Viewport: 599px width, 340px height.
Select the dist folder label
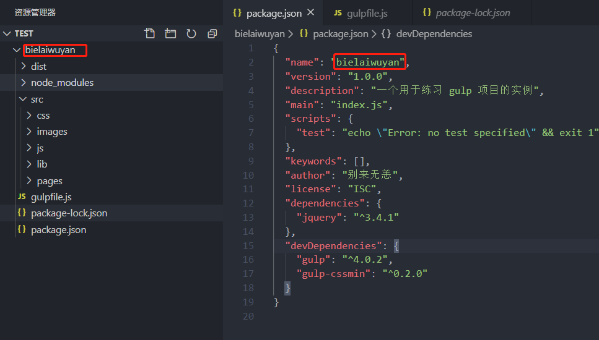[x=38, y=66]
